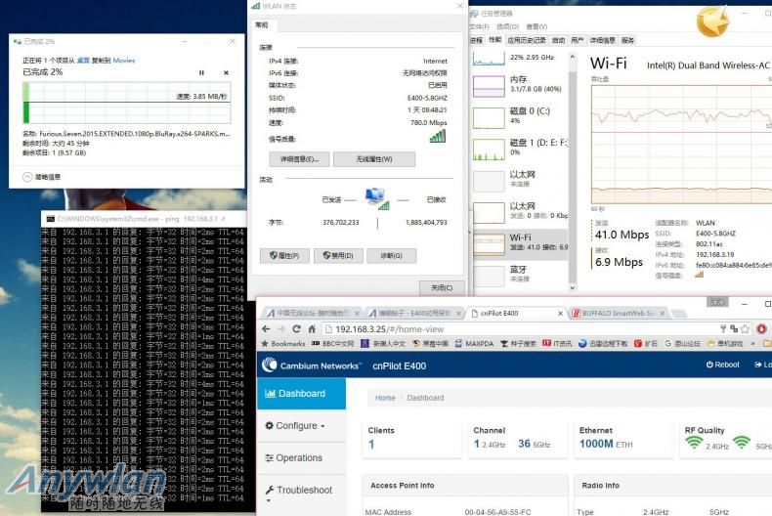The height and width of the screenshot is (516, 772).
Task: Select the Wi-Fi performance item in sidebar
Action: pyautogui.click(x=520, y=243)
